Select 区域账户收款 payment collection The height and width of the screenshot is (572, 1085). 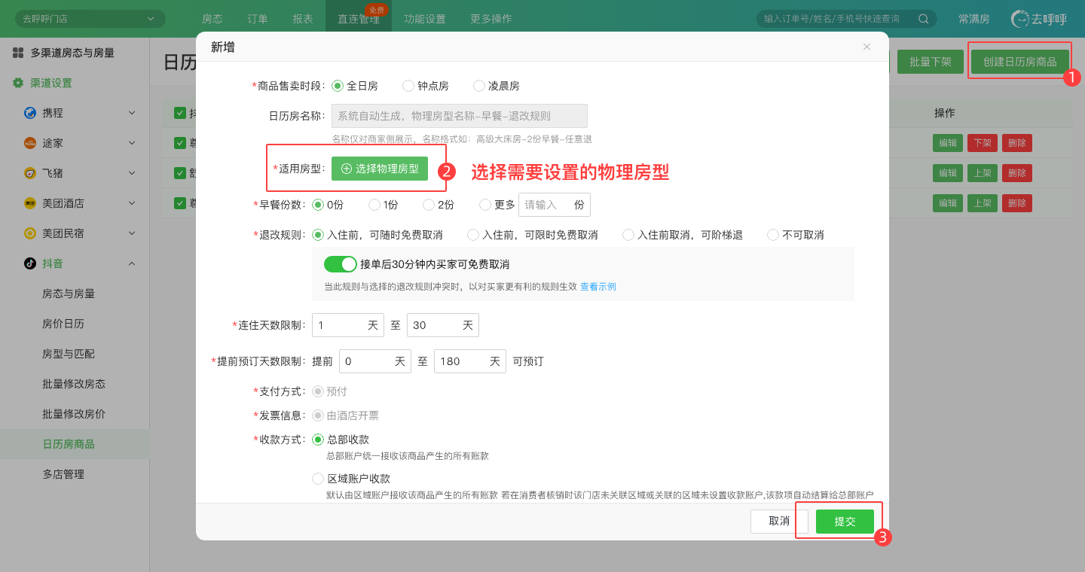[x=318, y=479]
